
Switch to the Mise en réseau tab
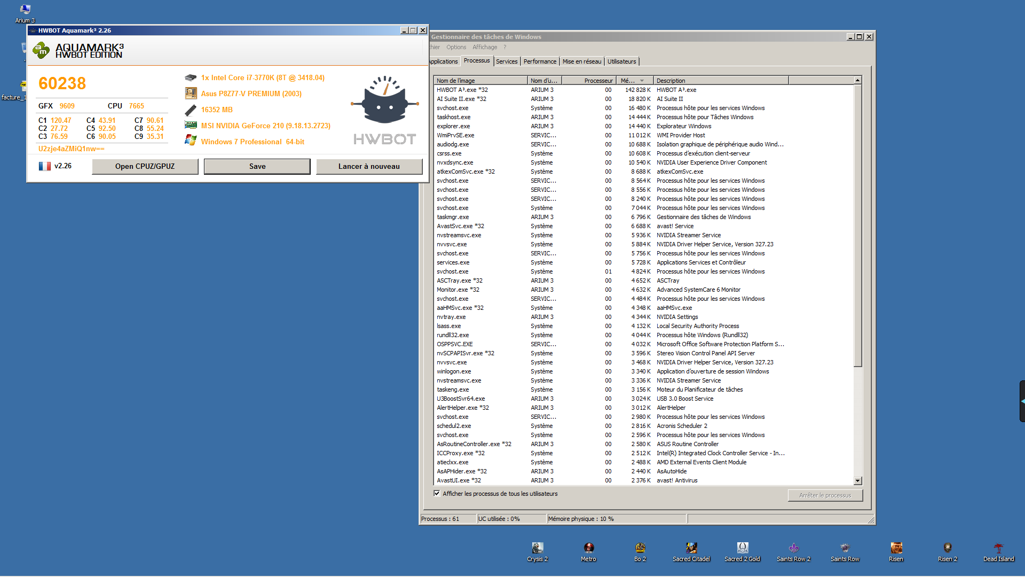click(582, 61)
